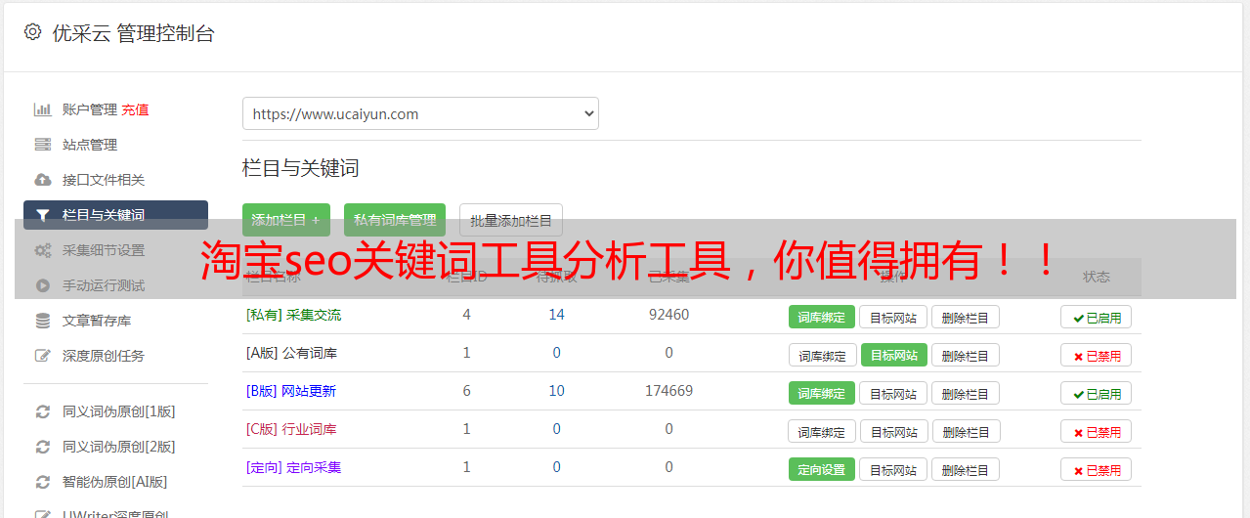
Task: Click the 优采云 管理控制台 title text
Action: point(133,33)
